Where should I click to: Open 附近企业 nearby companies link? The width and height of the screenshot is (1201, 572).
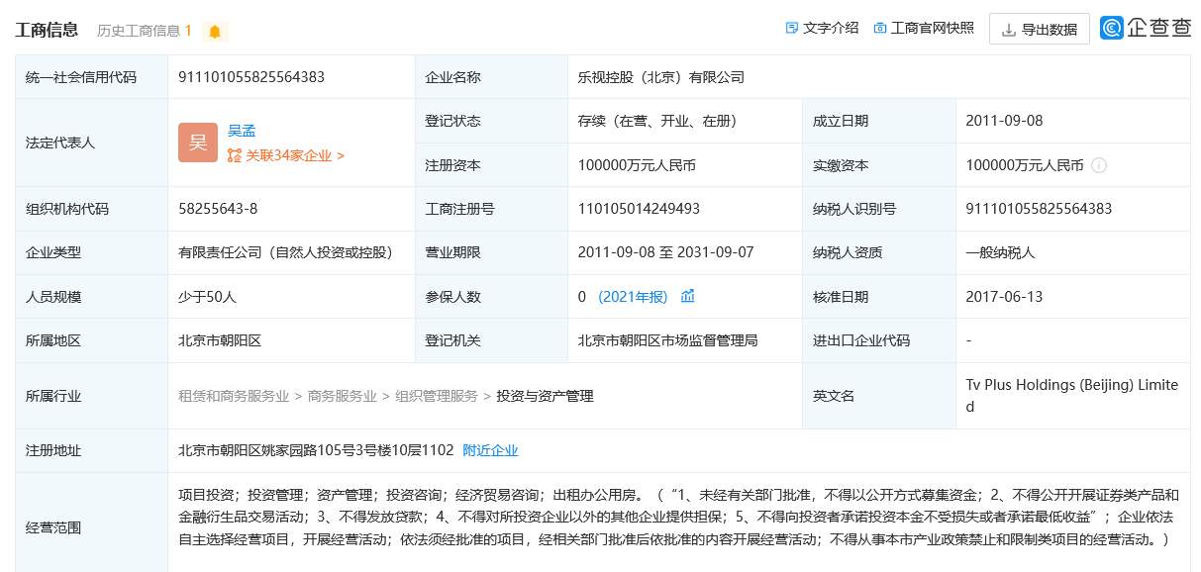(490, 450)
